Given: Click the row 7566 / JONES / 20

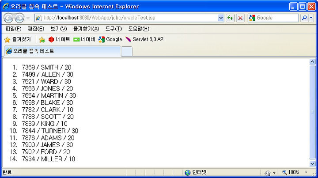Looking at the screenshot, I should tap(47, 89).
